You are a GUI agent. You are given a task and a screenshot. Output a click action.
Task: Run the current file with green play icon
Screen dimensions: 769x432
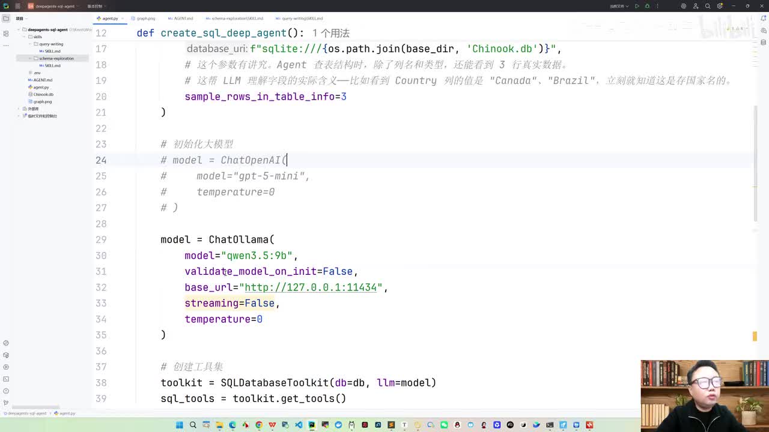coord(637,6)
